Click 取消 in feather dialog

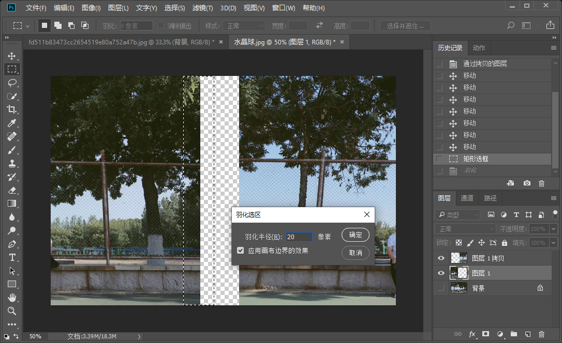click(x=356, y=253)
